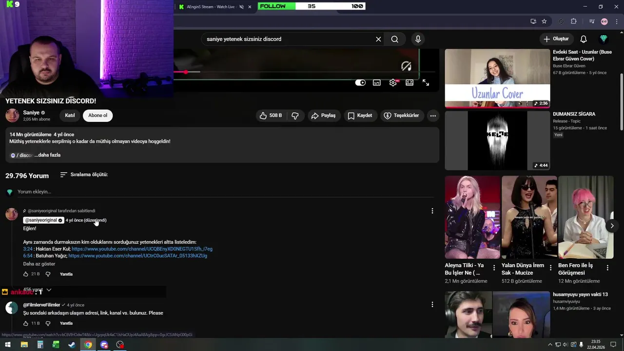Open DUMANSIZ SİGARA video thumbnail
Viewport: 624px width, 351px height.
point(497,140)
